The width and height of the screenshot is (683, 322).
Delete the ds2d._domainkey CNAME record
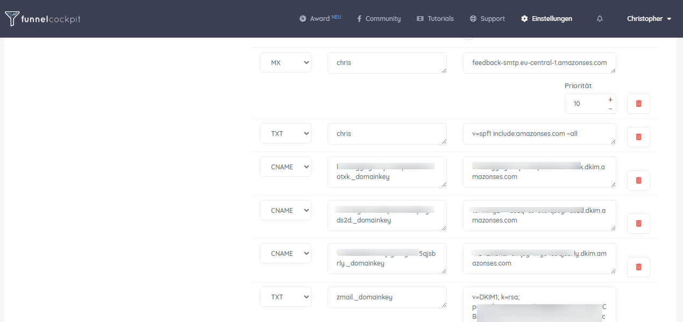pos(638,224)
